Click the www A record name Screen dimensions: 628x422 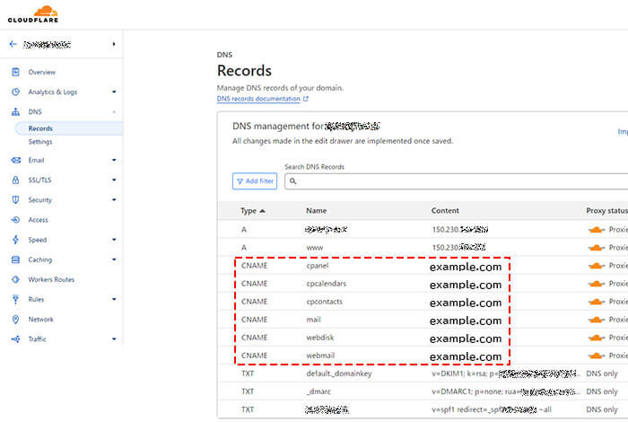pos(314,248)
